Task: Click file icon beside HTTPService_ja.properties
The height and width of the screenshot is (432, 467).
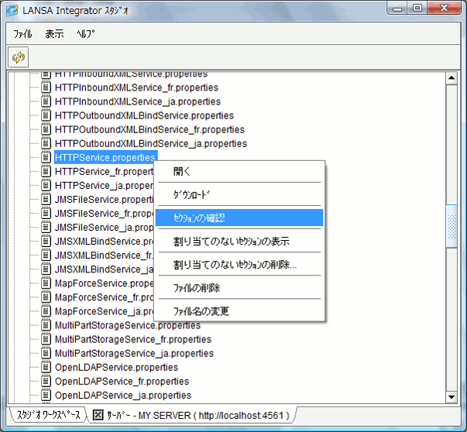Action: 46,186
